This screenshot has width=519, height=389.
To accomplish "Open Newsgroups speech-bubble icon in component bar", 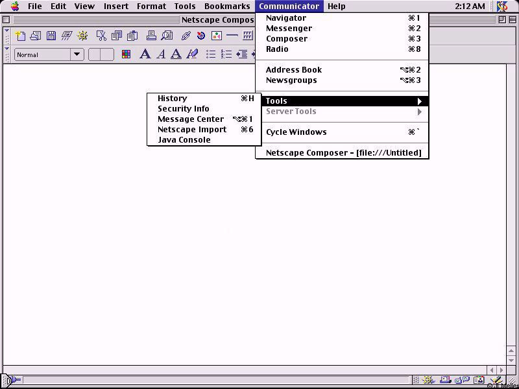I will coord(462,380).
